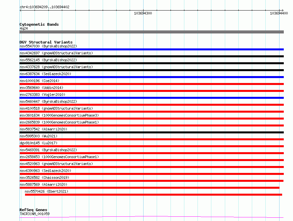
Task: Open the nsv1000196 (Coe2014) label
Action: (40, 81)
